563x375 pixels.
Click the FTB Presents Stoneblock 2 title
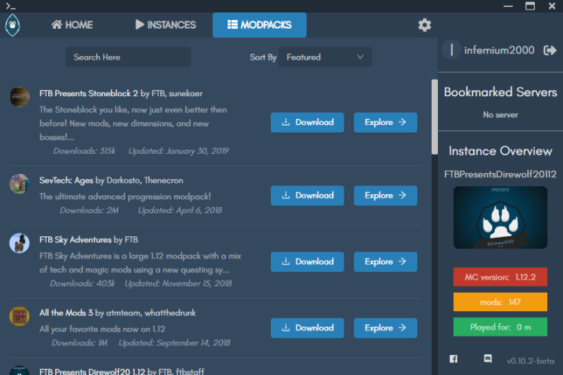point(89,93)
